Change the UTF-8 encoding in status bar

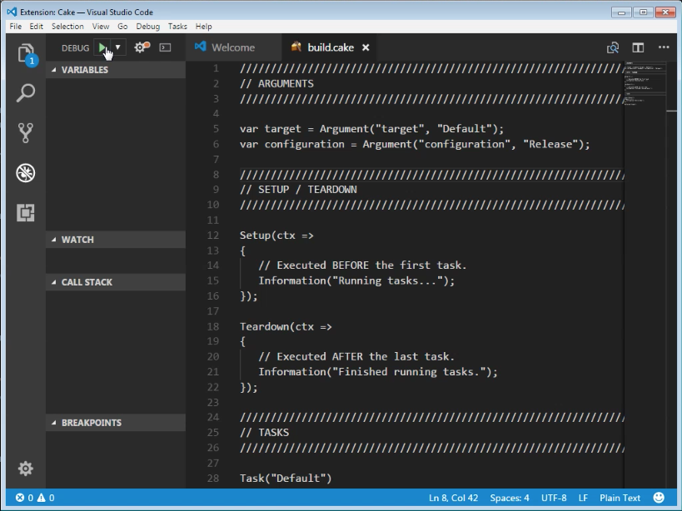[554, 498]
